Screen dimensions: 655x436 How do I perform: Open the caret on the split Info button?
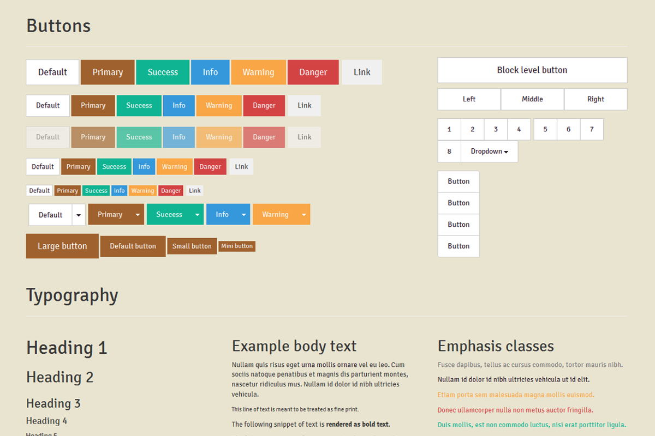pyautogui.click(x=243, y=215)
